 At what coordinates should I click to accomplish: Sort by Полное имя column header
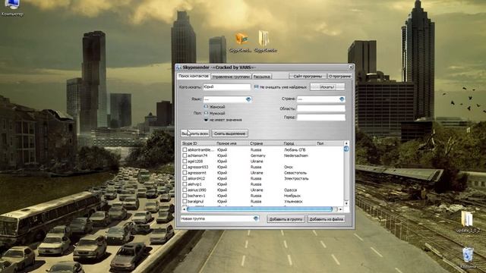point(232,143)
